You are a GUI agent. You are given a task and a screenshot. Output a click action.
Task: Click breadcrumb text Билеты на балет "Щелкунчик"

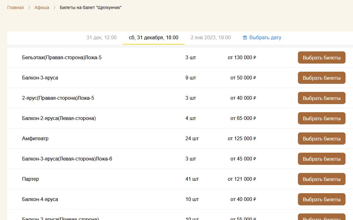(91, 7)
